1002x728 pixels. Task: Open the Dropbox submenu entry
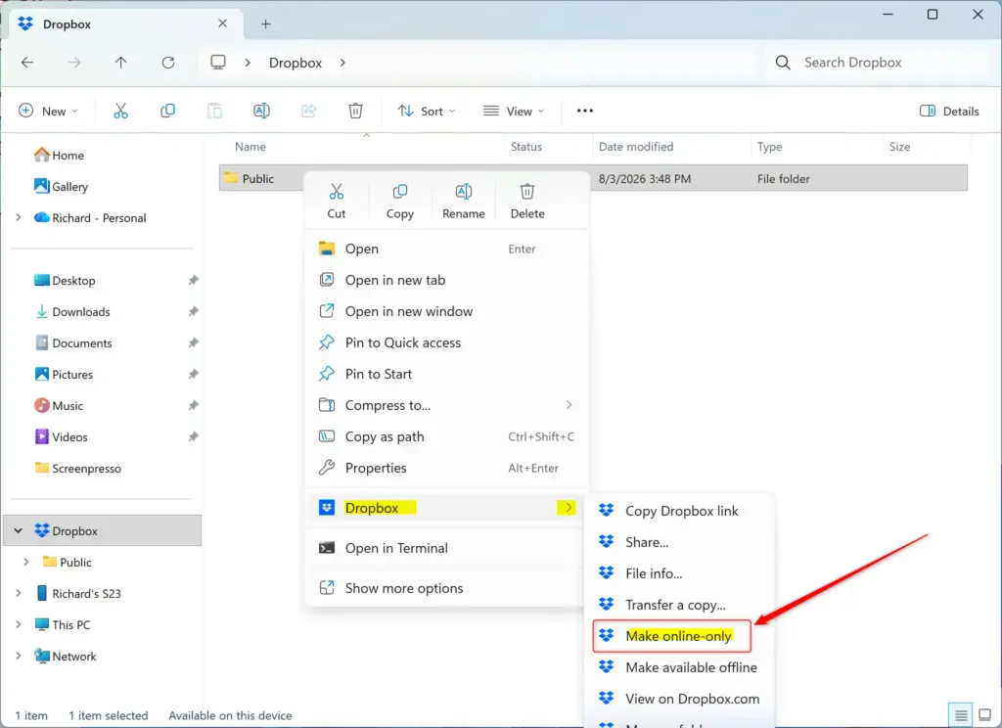[x=446, y=508]
